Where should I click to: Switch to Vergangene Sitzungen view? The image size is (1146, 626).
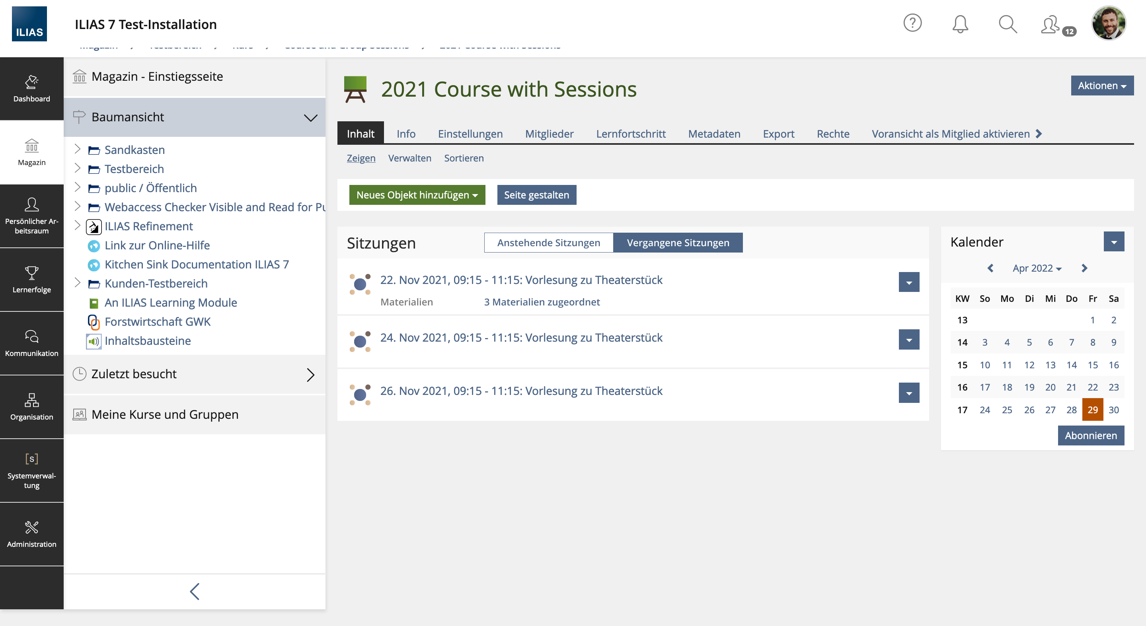coord(678,243)
